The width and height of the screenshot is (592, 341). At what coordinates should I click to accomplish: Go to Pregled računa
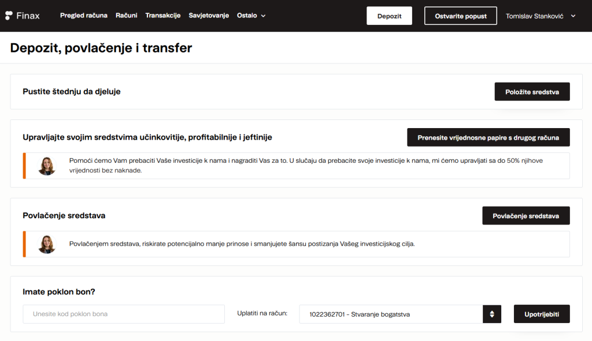coord(84,16)
